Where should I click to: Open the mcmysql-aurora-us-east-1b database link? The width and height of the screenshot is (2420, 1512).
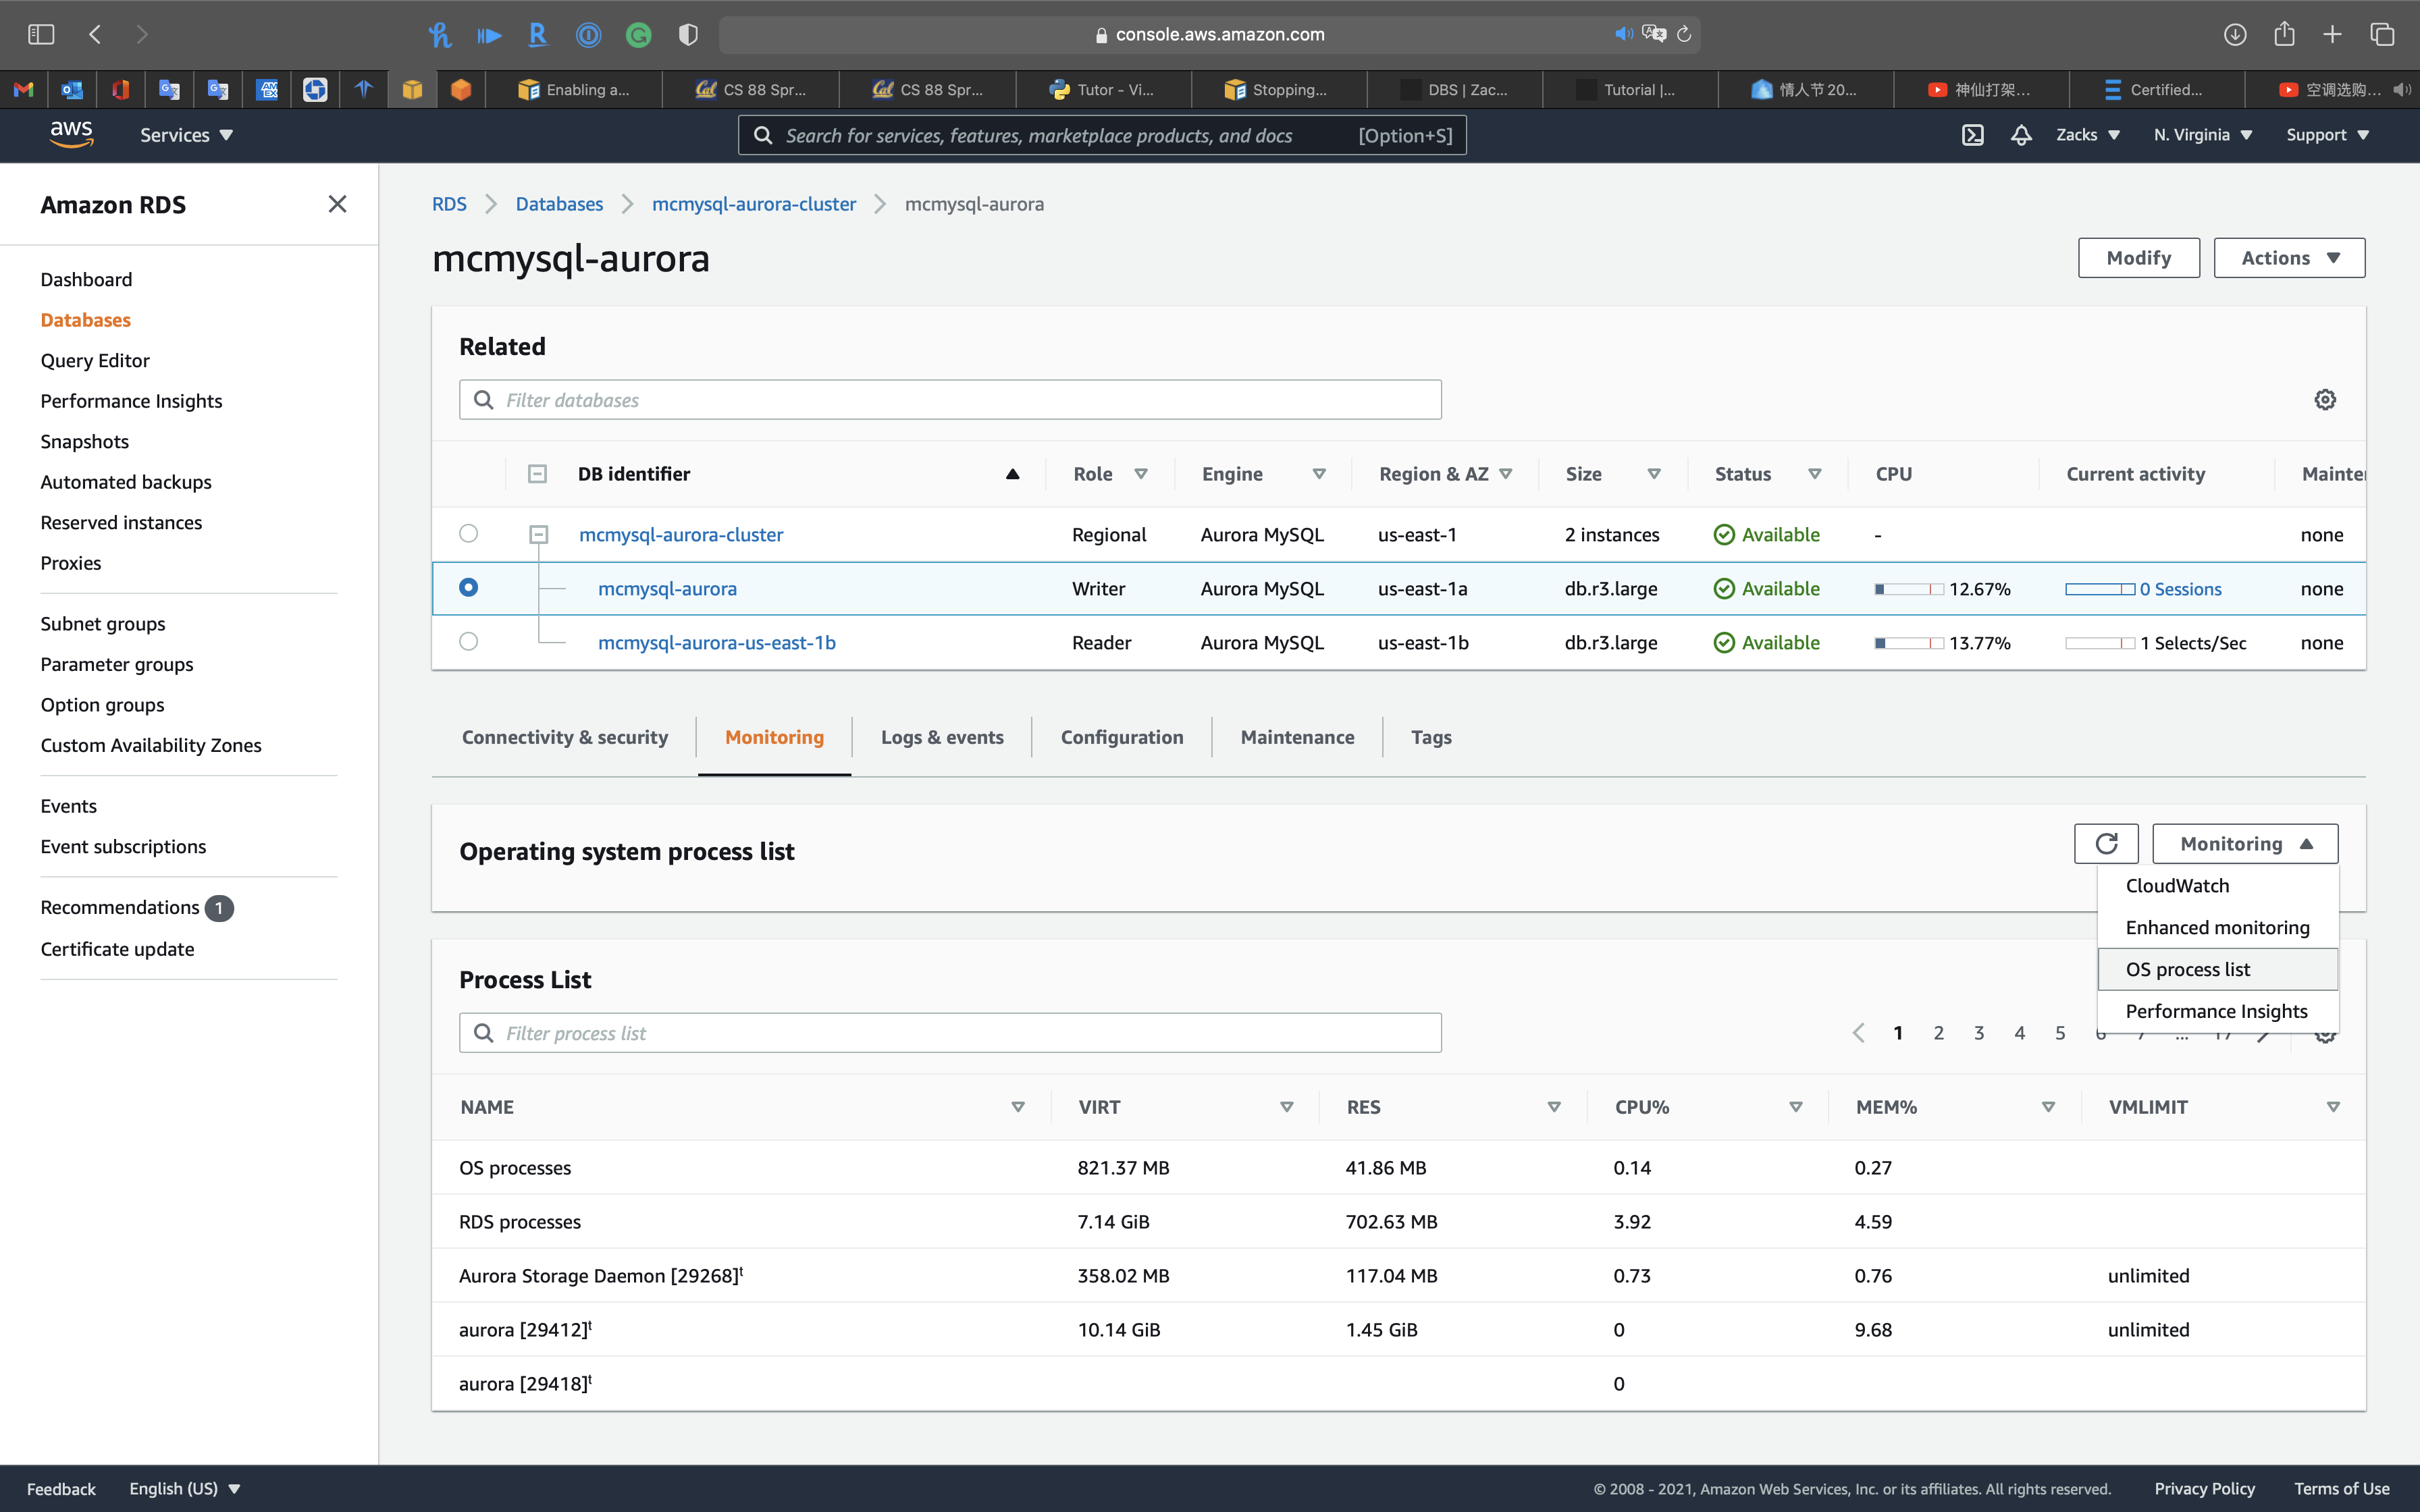(x=716, y=643)
